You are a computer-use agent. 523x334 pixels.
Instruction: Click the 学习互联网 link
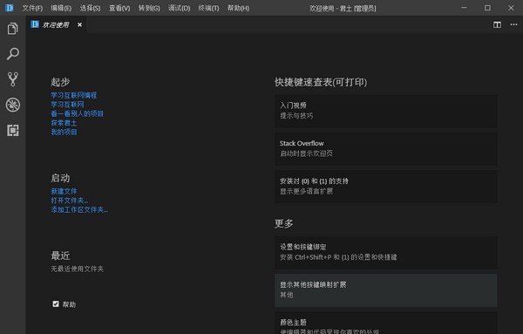67,105
